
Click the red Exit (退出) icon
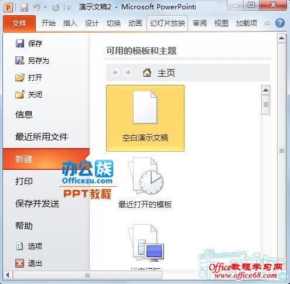(20, 264)
